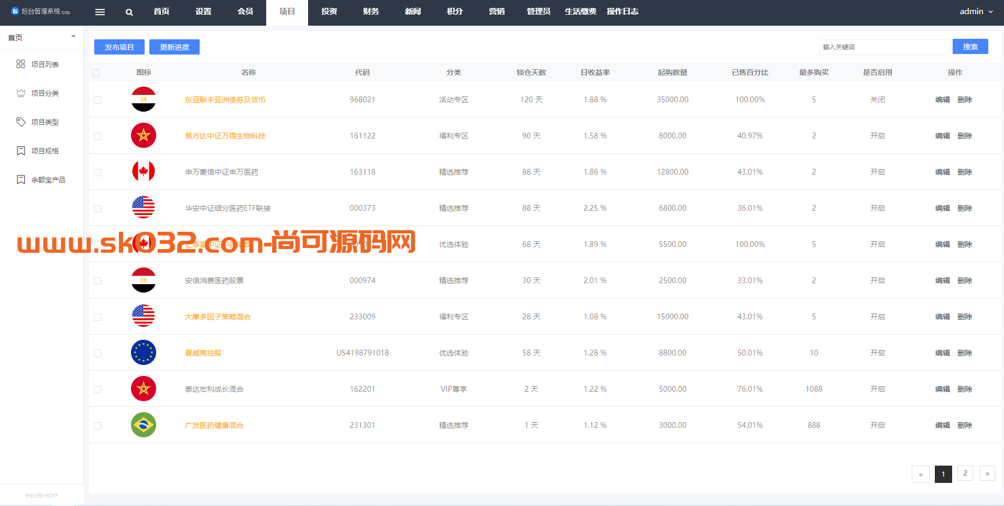Check the box for 大摩多因子策略混合 row

tap(97, 317)
